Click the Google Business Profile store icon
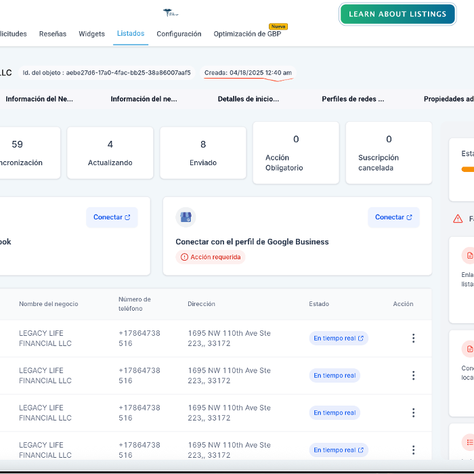The height and width of the screenshot is (474, 474). pos(186,217)
